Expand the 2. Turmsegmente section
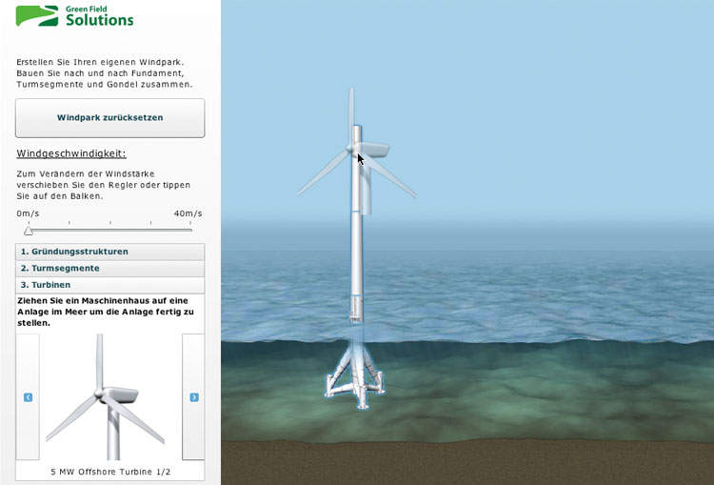Screen dimensions: 714x485 [x=109, y=268]
